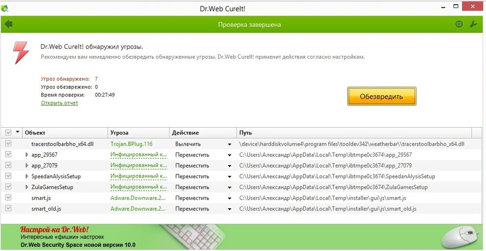Click the threat link for app_29567

[139, 155]
